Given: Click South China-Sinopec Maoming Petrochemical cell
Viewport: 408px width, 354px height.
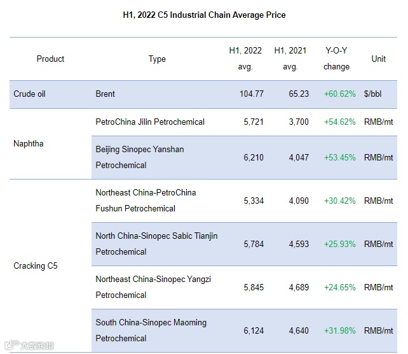Looking at the screenshot, I should pyautogui.click(x=151, y=330).
